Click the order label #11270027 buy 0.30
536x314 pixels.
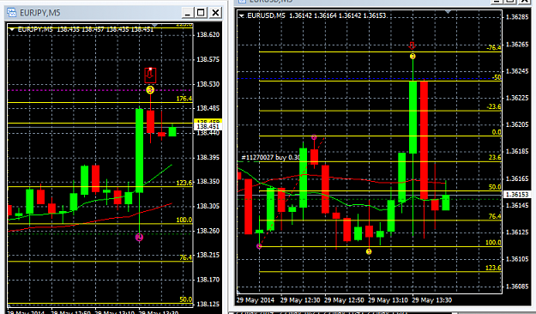click(270, 157)
